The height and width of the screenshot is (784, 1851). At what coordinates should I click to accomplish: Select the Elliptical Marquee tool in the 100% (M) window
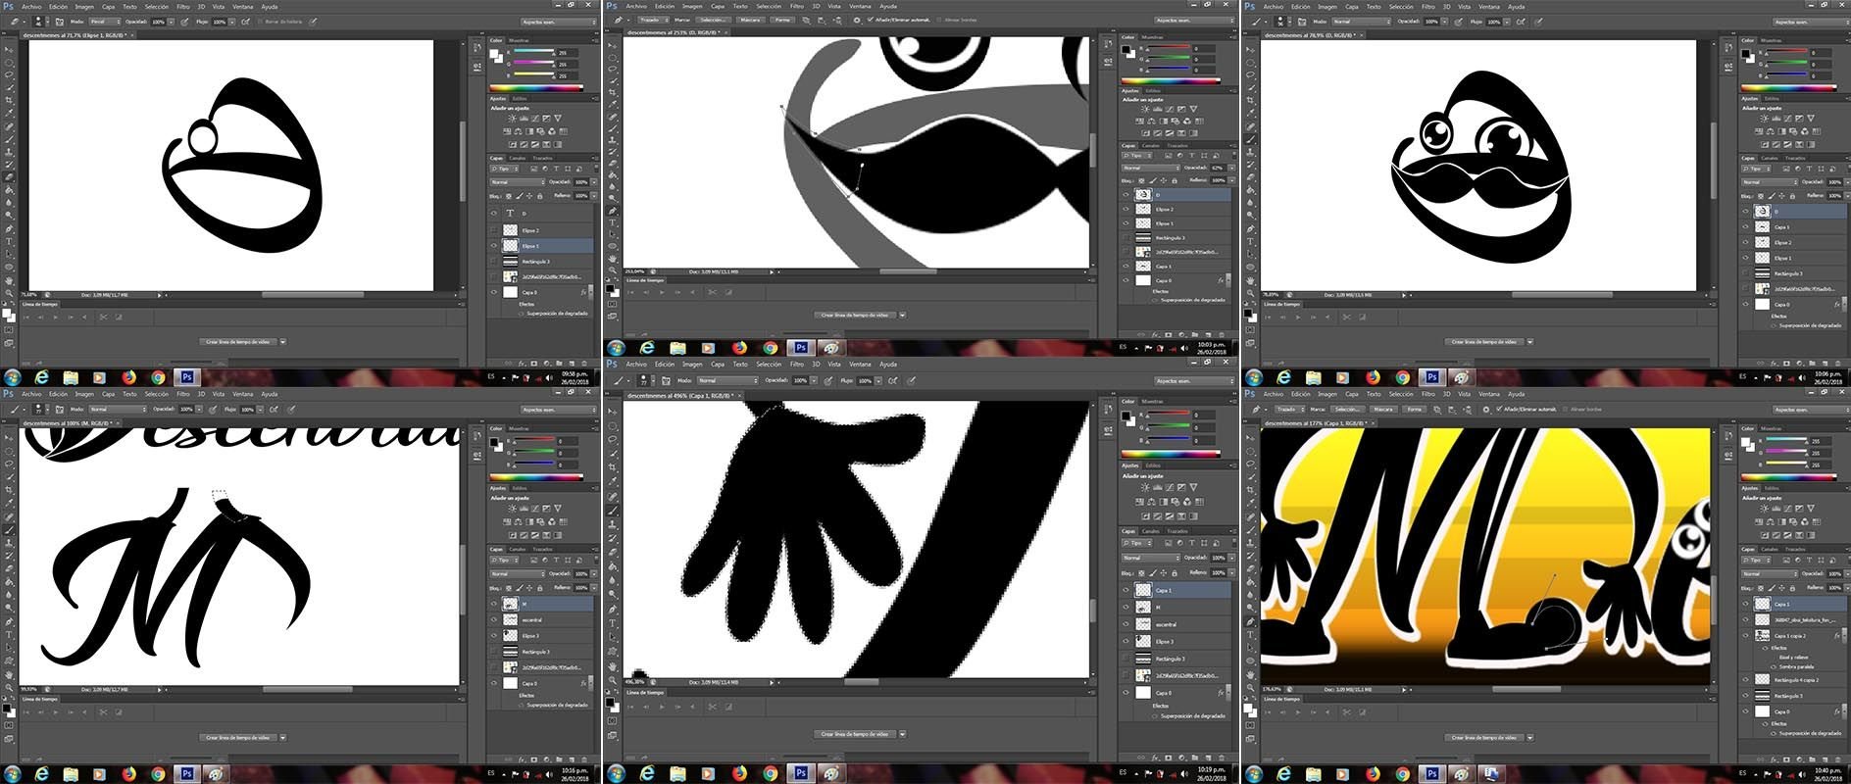[x=11, y=453]
